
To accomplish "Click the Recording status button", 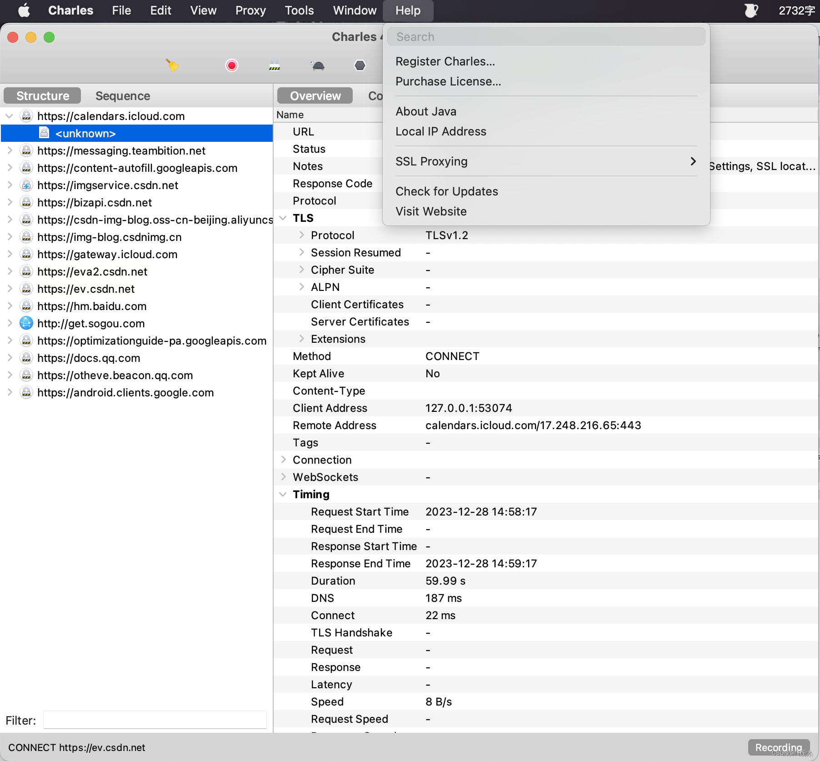I will pyautogui.click(x=779, y=747).
